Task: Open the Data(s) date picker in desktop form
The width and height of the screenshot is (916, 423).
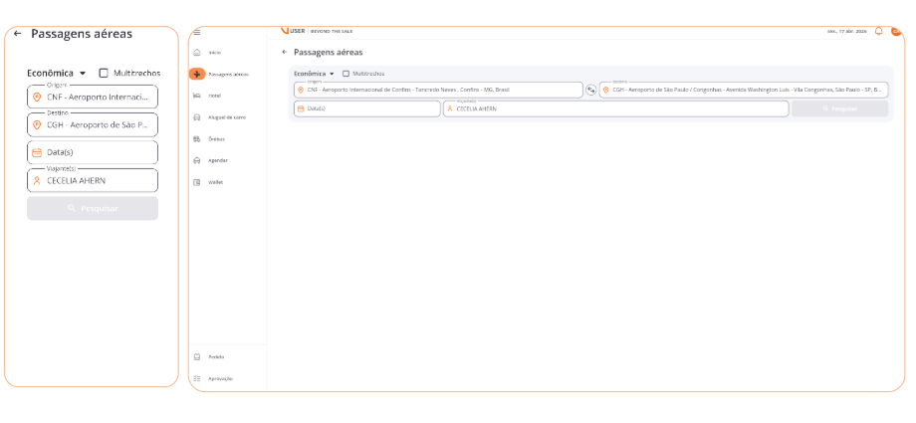Action: pyautogui.click(x=366, y=108)
